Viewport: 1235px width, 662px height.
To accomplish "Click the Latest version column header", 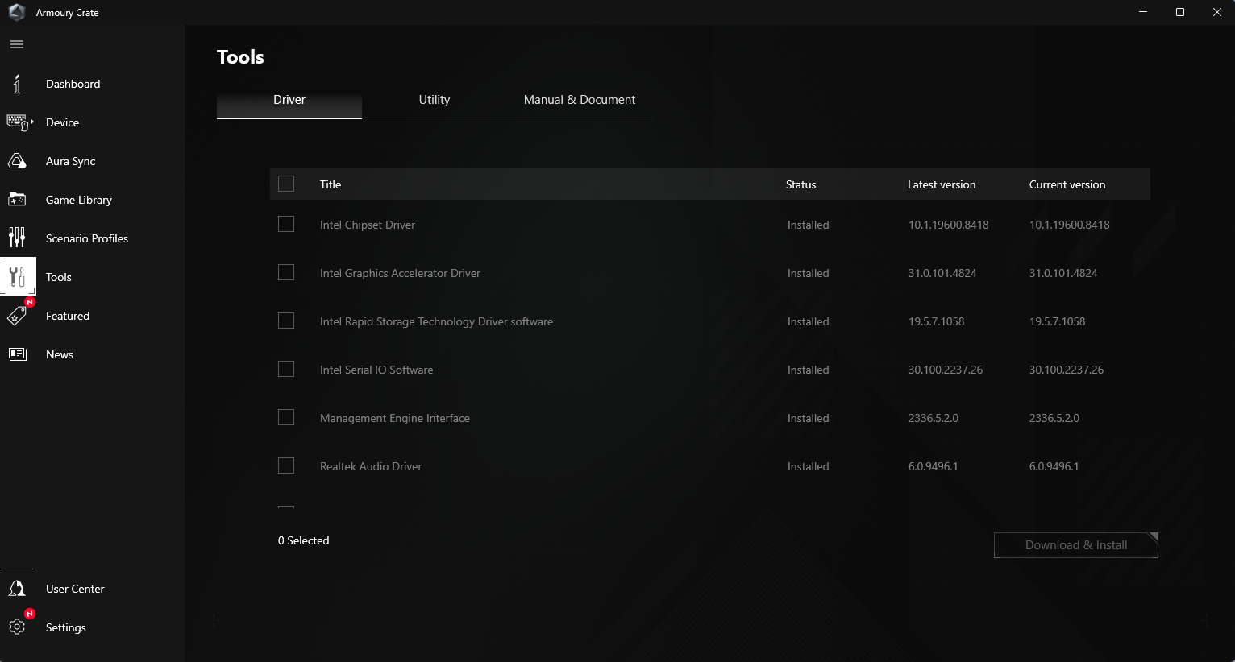I will (942, 184).
